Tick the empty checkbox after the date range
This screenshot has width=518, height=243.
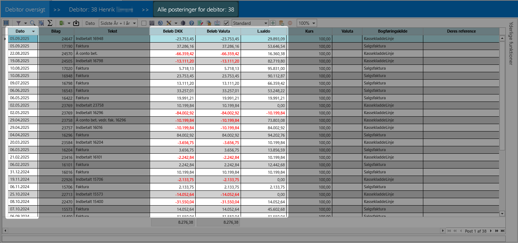(144, 23)
